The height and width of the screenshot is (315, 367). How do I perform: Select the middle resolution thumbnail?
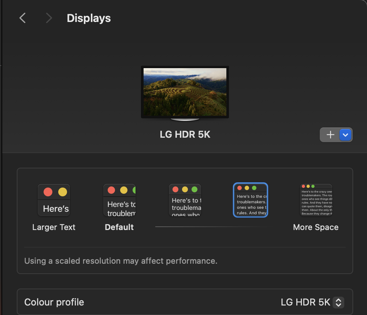tap(185, 200)
